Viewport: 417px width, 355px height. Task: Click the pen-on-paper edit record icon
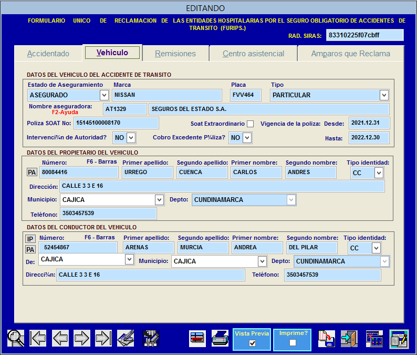[126, 338]
